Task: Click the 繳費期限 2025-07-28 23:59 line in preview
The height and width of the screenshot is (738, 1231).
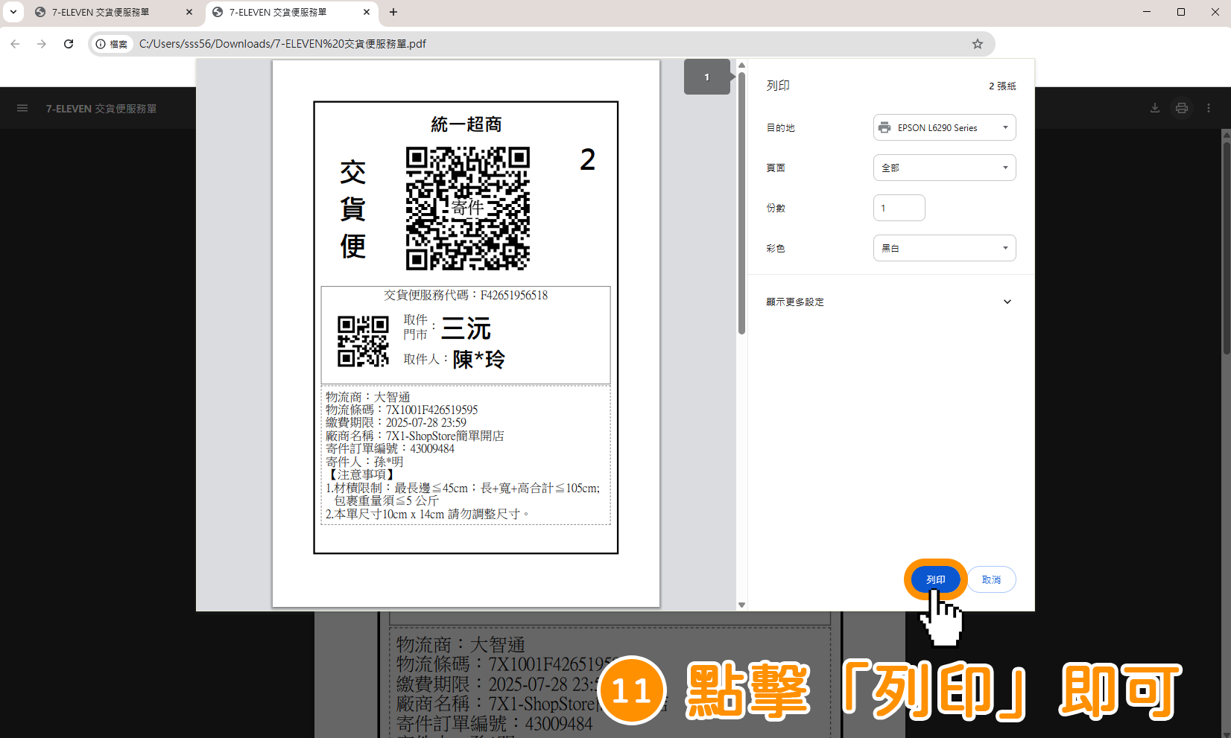Action: coord(396,422)
